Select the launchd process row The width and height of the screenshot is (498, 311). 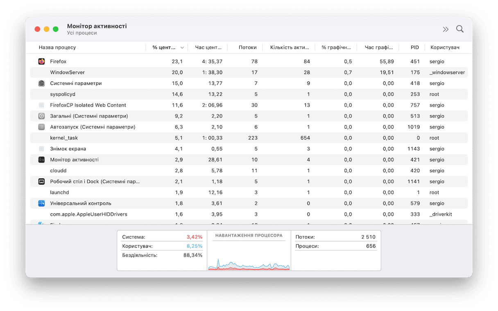[249, 192]
